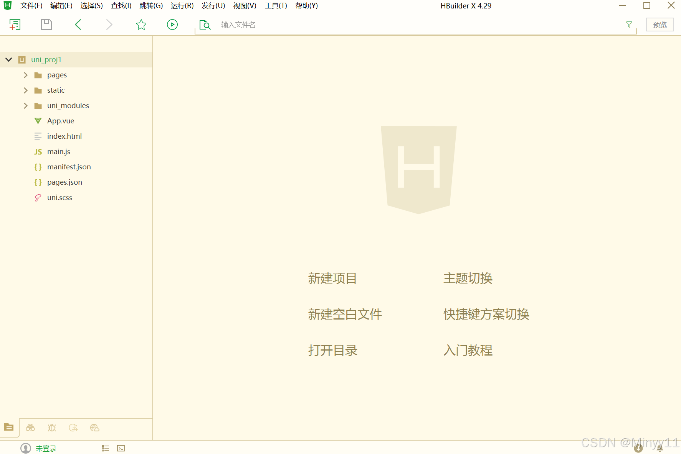Select the uni_modules folder name
Image resolution: width=681 pixels, height=454 pixels.
(68, 106)
